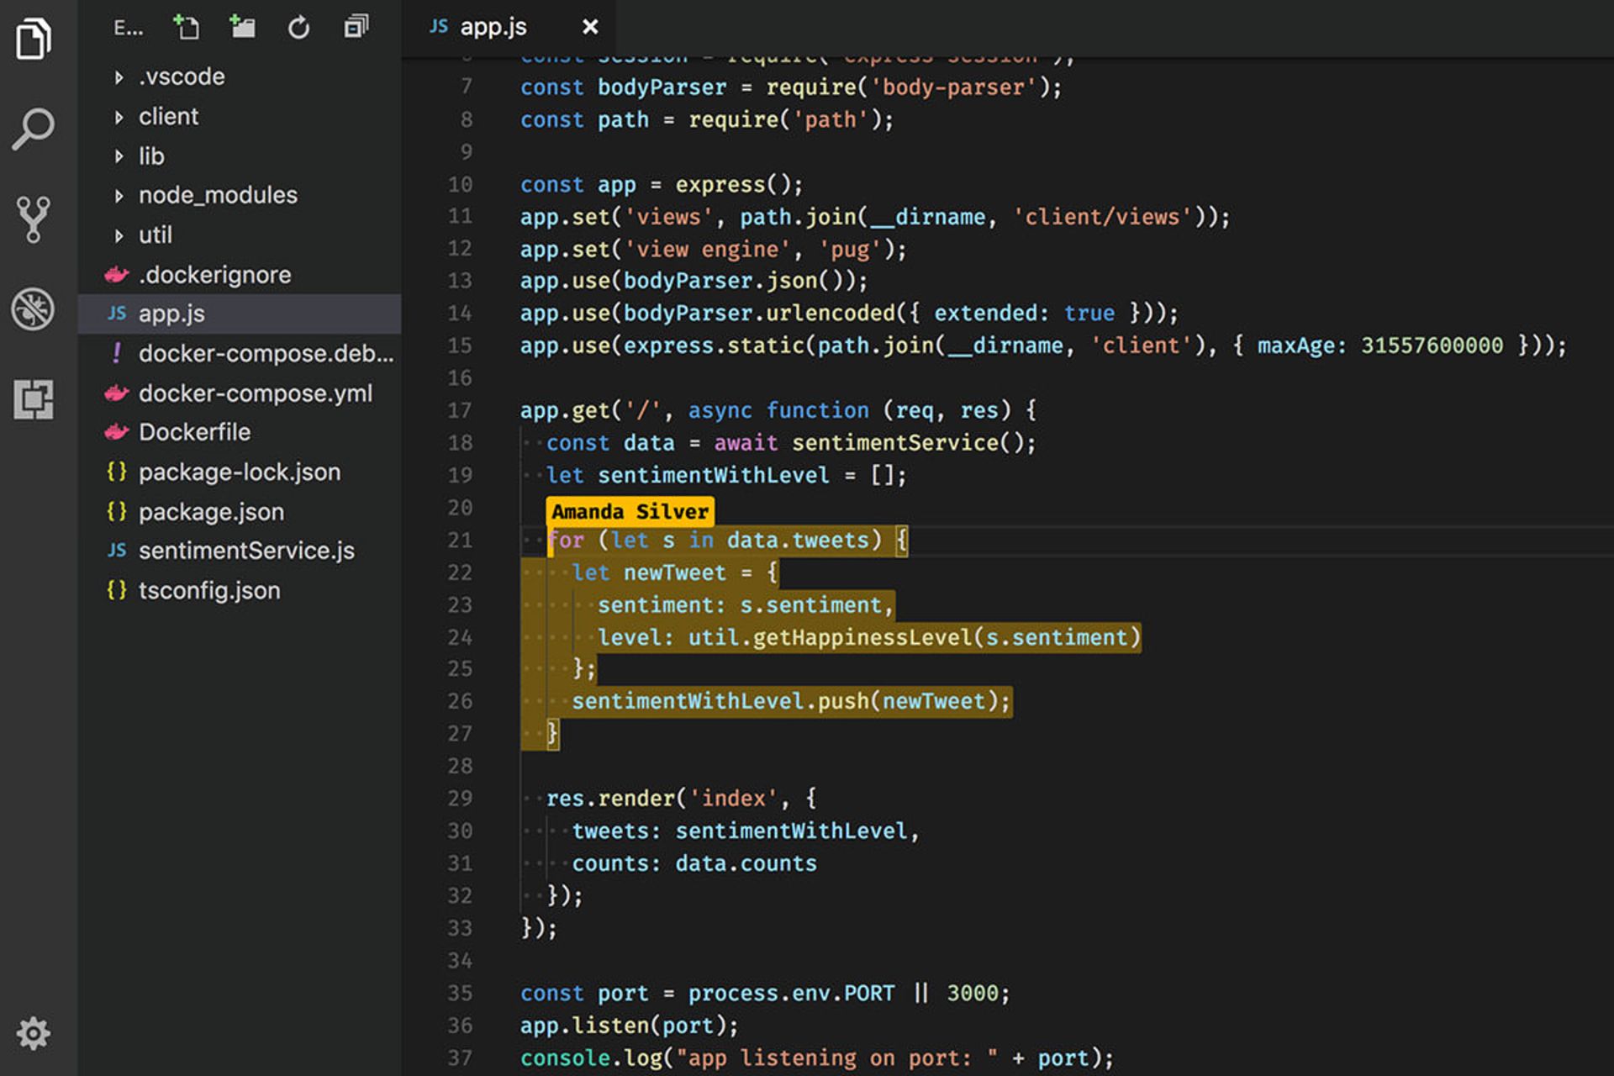Click the Amanda Silver collaborator label
Viewport: 1614px width, 1076px height.
click(x=630, y=511)
